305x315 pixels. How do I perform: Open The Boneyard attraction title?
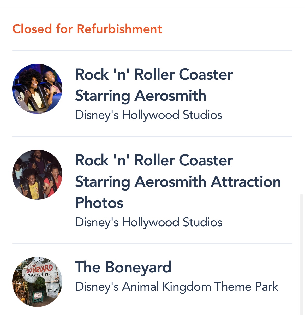click(123, 267)
